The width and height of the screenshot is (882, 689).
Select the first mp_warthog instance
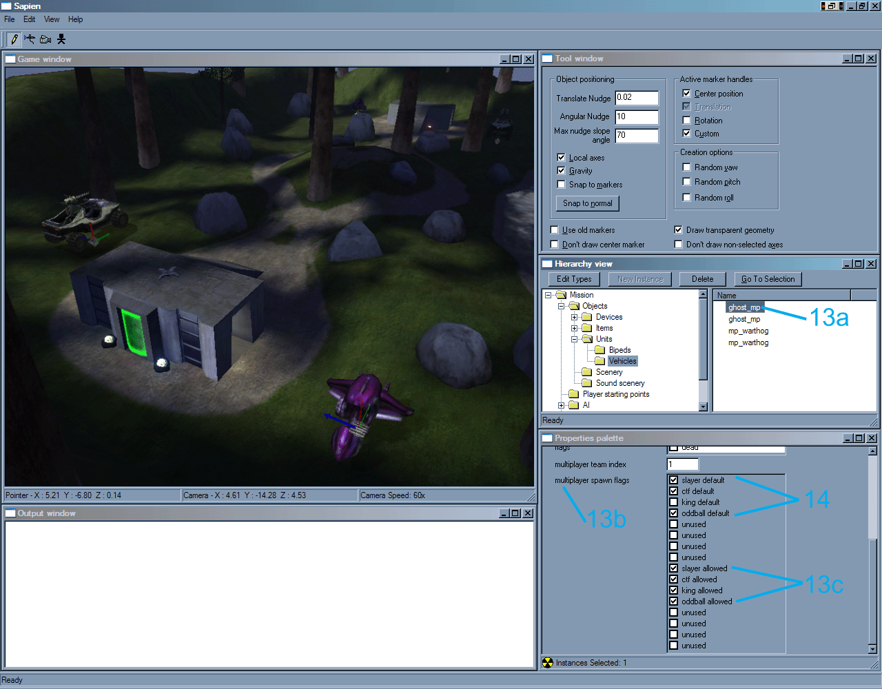[x=748, y=331]
